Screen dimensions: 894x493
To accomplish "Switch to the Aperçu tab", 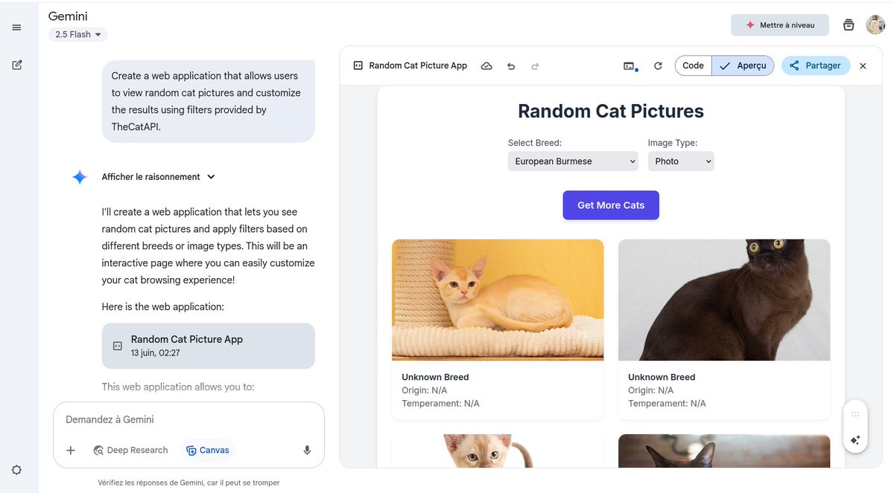I will 743,65.
